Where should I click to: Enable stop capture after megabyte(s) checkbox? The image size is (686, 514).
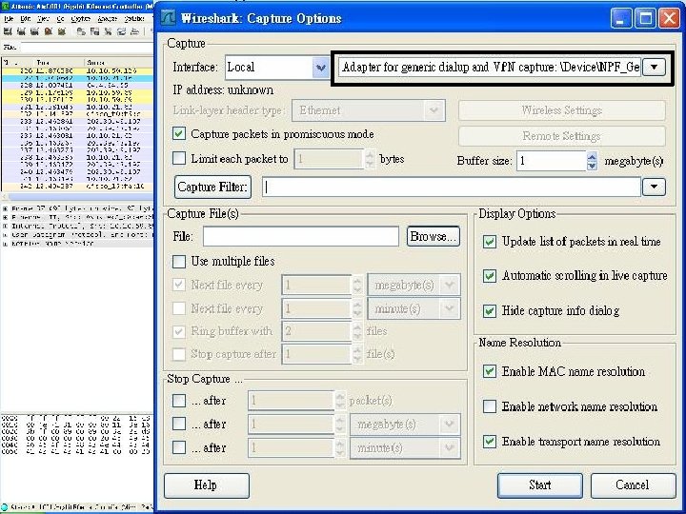click(x=179, y=424)
